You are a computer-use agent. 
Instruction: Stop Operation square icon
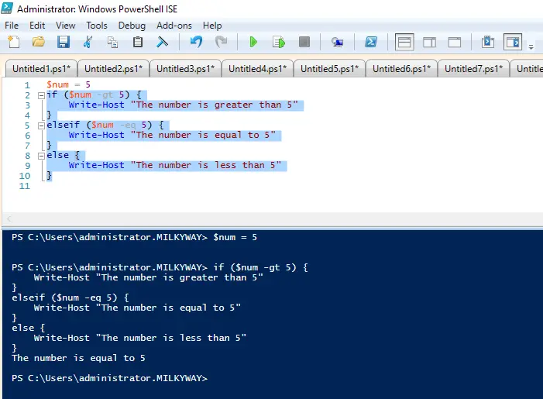304,43
